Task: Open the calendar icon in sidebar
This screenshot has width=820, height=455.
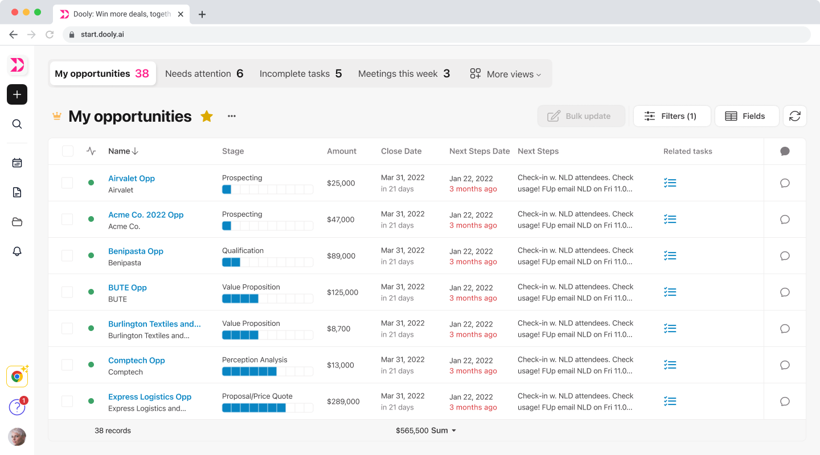Action: coord(17,163)
